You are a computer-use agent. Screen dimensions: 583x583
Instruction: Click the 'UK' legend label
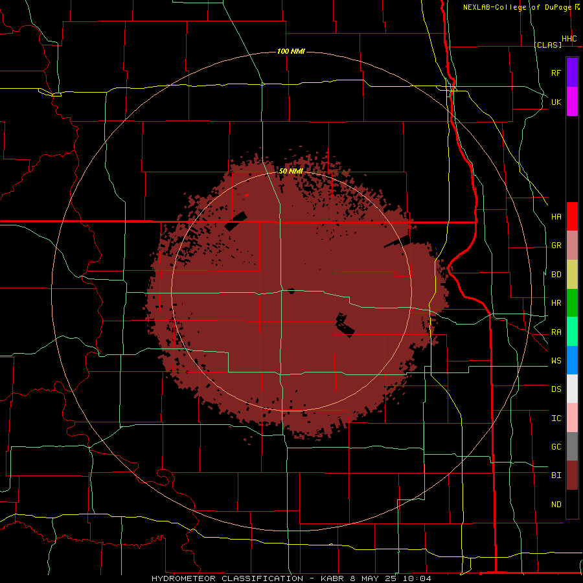coord(556,102)
